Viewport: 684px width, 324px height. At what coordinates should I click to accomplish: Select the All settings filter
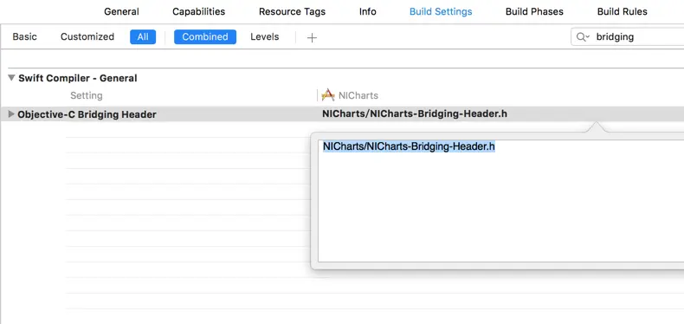click(x=143, y=36)
